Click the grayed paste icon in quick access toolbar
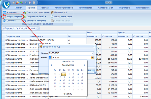151x99 pixels. (x=34, y=3)
